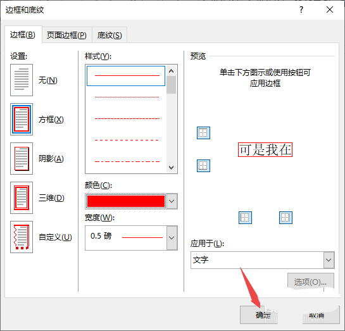Expand the 颜色(C) color dropdown arrow

(x=172, y=201)
